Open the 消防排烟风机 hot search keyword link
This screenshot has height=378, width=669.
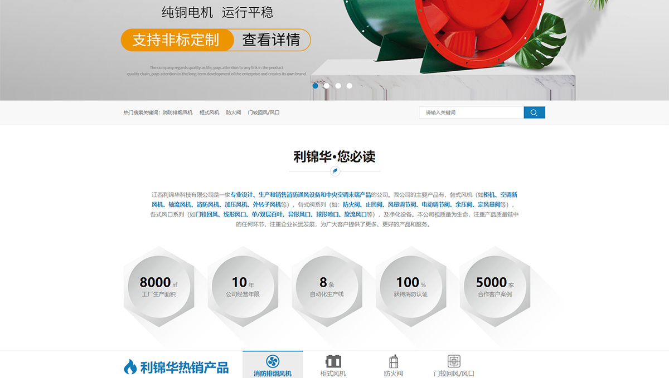tap(178, 112)
